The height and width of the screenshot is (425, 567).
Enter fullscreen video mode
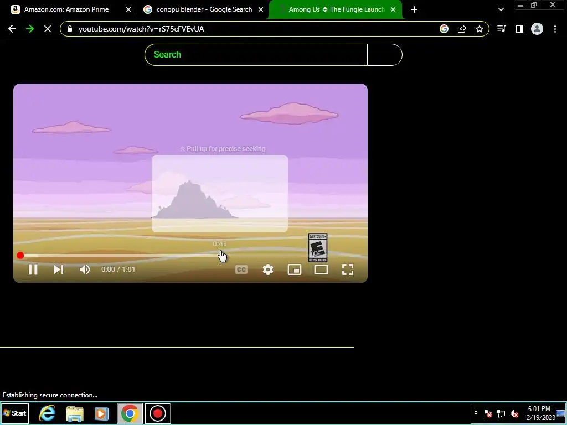[348, 269]
